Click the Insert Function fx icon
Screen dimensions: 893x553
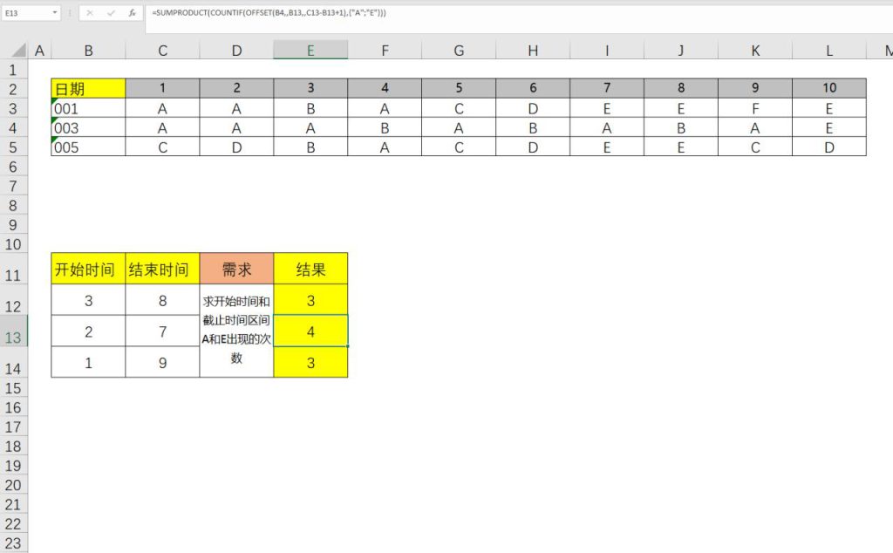point(132,12)
